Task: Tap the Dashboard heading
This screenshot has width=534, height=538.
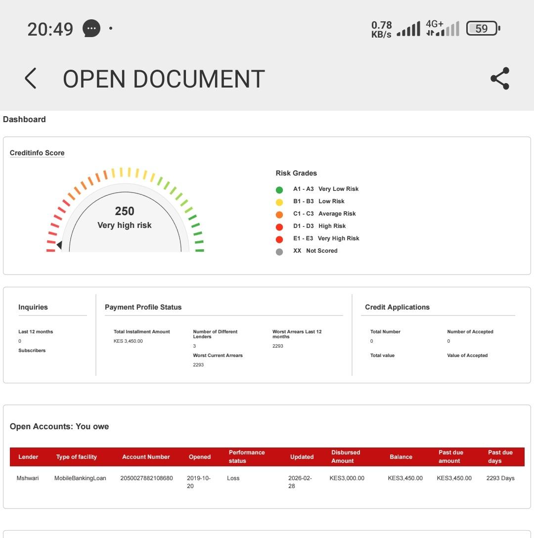Action: (x=24, y=119)
